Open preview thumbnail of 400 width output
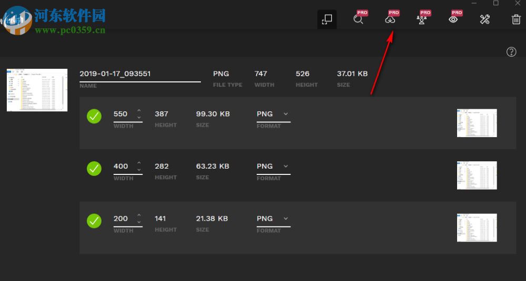 point(477,175)
